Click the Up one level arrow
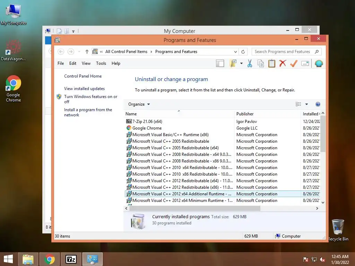The height and width of the screenshot is (266, 355). pyautogui.click(x=87, y=52)
